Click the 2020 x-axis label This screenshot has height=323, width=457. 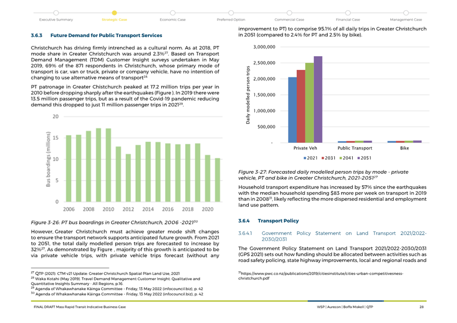pos(207,209)
